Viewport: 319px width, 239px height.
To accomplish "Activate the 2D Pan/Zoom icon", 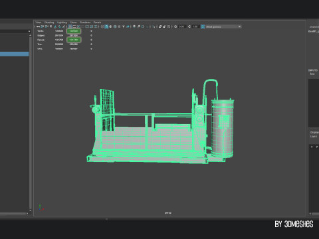I will click(x=59, y=27).
